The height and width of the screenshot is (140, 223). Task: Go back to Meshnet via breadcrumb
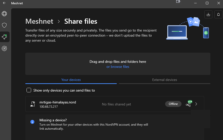coord(39,21)
